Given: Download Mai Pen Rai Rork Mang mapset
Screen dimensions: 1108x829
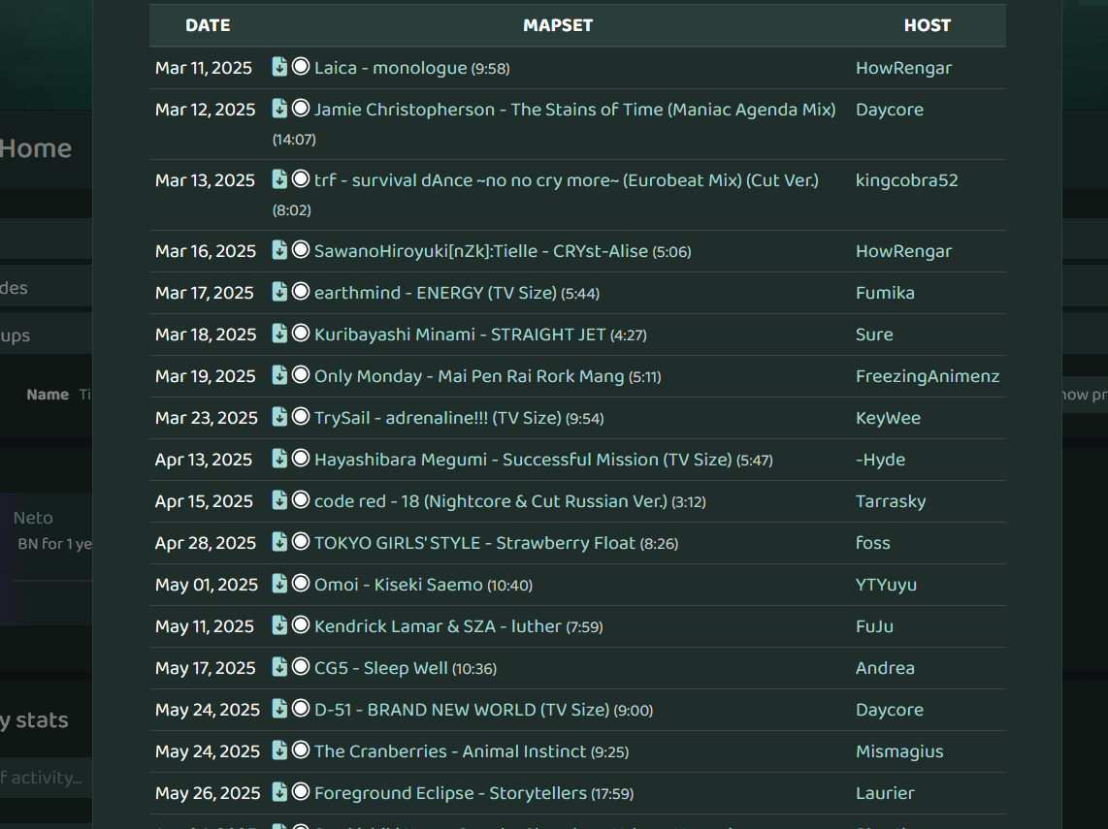Looking at the screenshot, I should pos(279,375).
